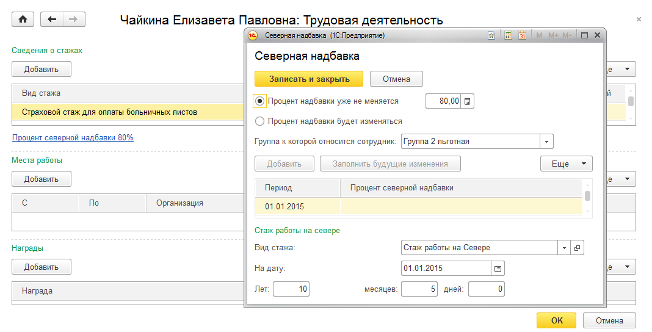Viewport: 652px width, 332px height.
Task: Open the Вид стажа linked item icon
Action: (578, 248)
